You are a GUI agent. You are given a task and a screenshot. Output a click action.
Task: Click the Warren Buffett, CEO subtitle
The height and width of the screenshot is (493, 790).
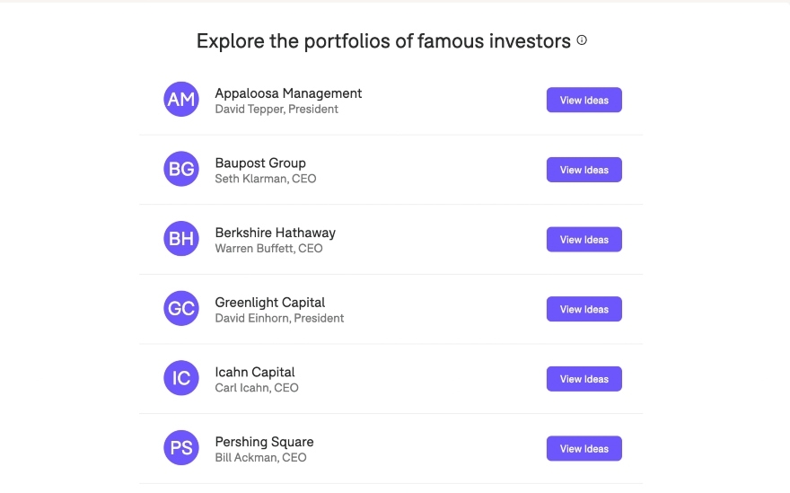coord(268,249)
